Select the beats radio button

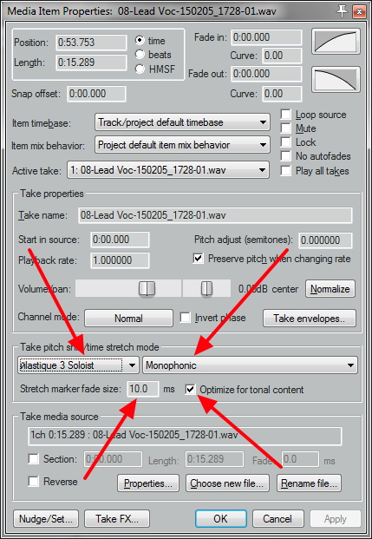point(140,55)
